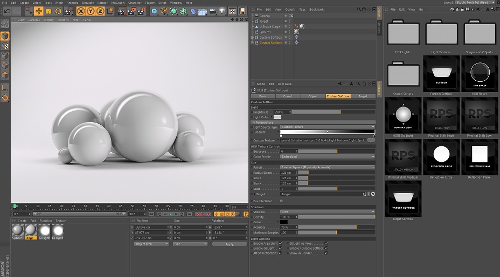Click the Undo arrow icon
The height and width of the screenshot is (277, 500).
click(x=6, y=11)
